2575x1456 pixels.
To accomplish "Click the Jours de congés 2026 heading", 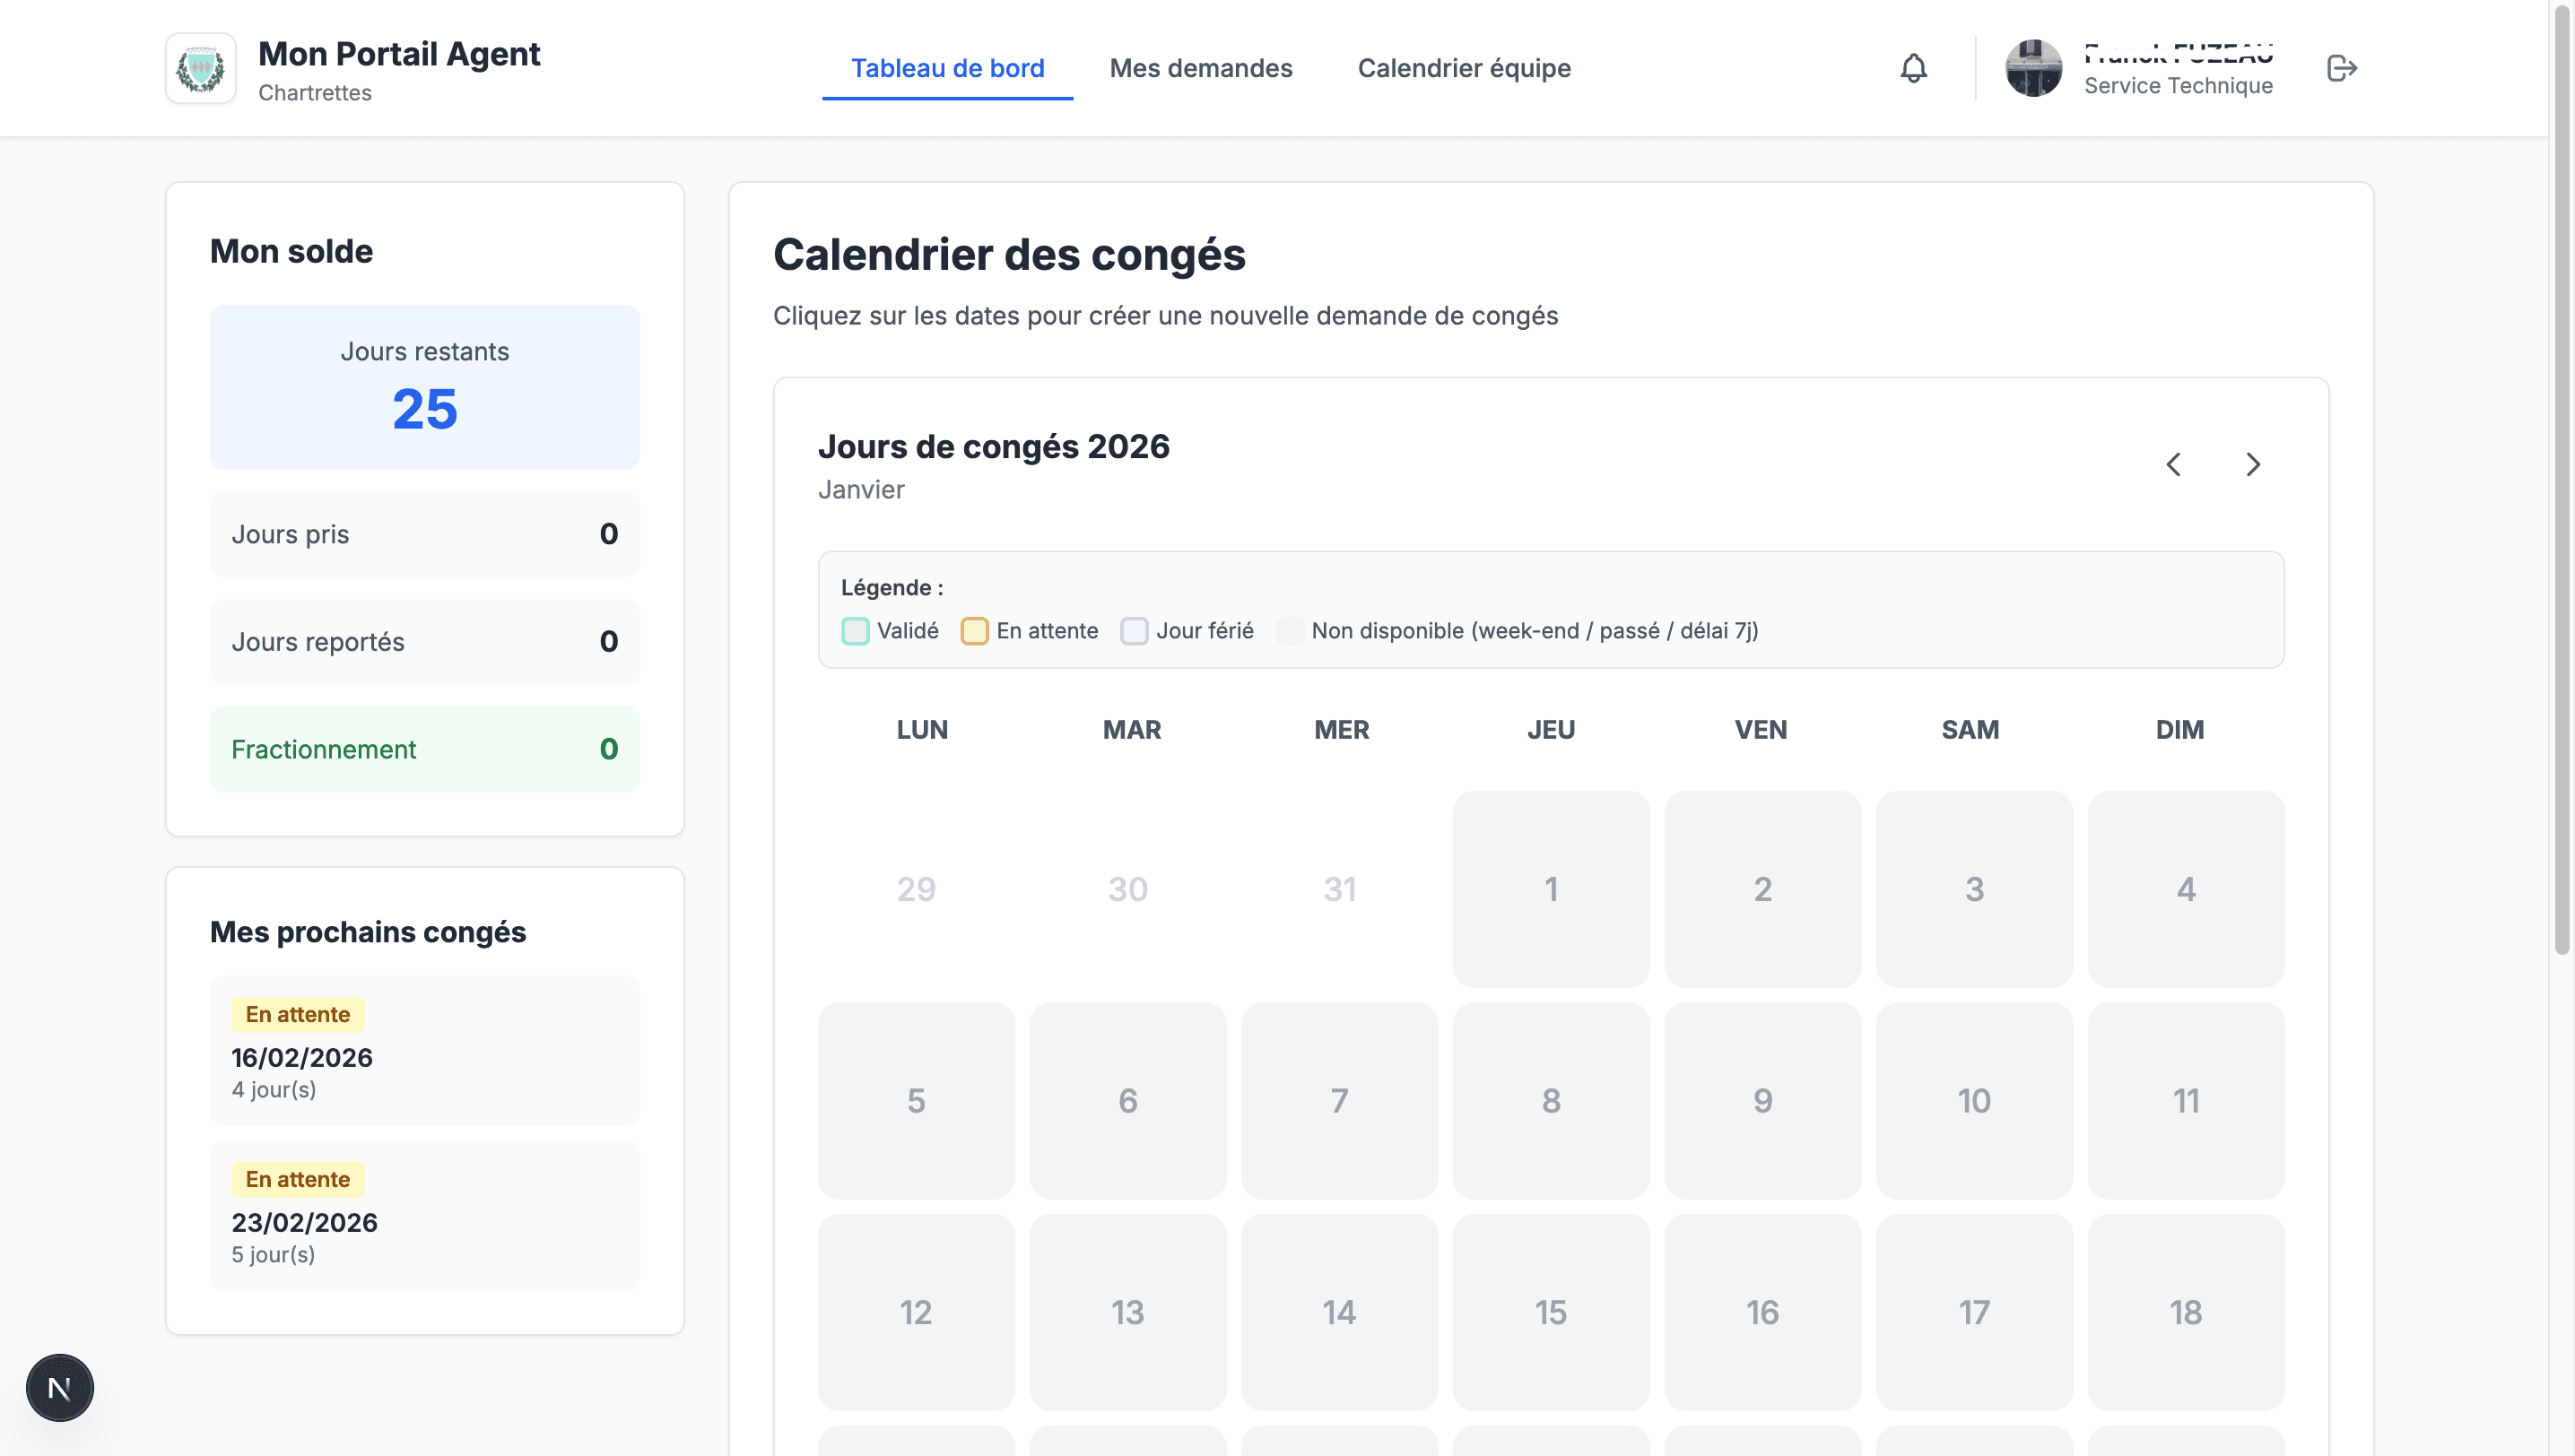I will (994, 447).
